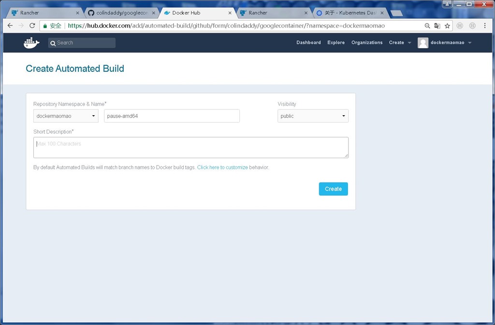Click the Repository Namespace & Name label
This screenshot has height=325, width=495.
[x=70, y=104]
